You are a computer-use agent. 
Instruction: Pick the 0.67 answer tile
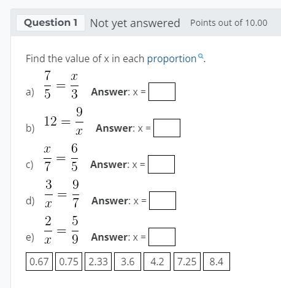click(39, 262)
